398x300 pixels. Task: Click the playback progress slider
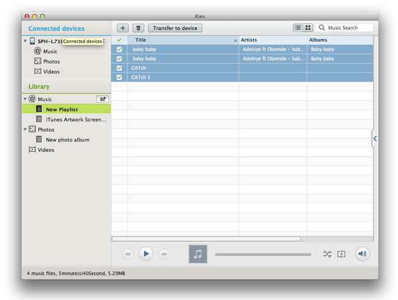pyautogui.click(x=263, y=255)
